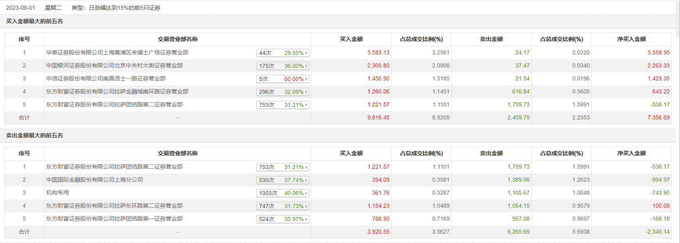
Task: Click arrow on 5次 60.00% box
Action: (x=306, y=79)
